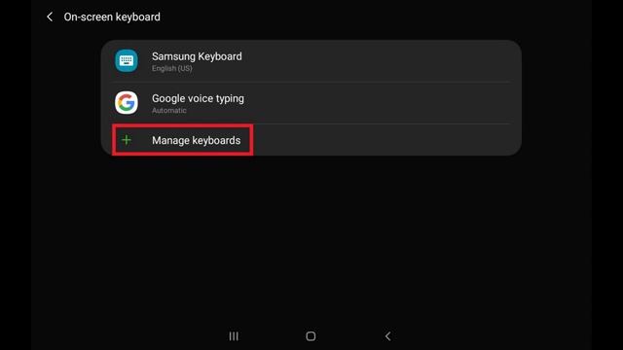The width and height of the screenshot is (623, 350).
Task: Open recent apps from navigation bar
Action: point(234,336)
